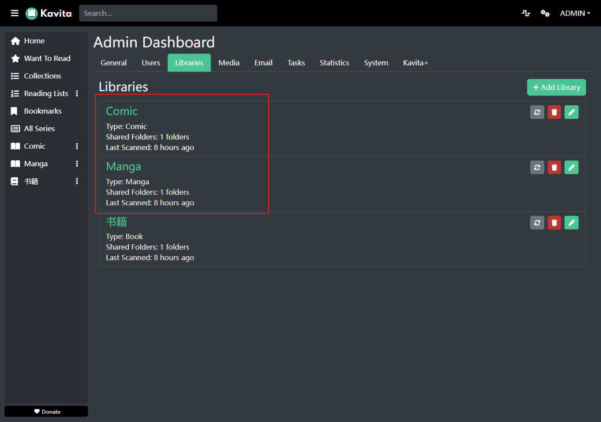Image resolution: width=601 pixels, height=422 pixels.
Task: Click the 'Type: Comic' text
Action: (126, 126)
